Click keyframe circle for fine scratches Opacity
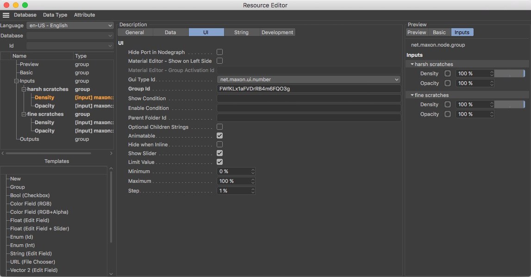Screen dimensions: 531x277 pyautogui.click(x=448, y=114)
